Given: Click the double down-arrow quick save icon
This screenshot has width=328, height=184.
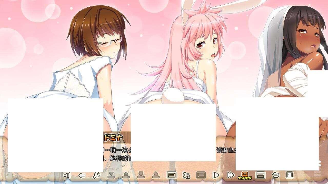Looking at the screenshot, I should click(141, 175).
